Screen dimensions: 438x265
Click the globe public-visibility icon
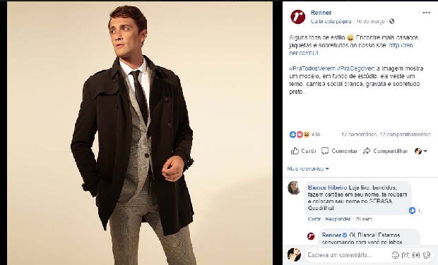[x=391, y=21]
